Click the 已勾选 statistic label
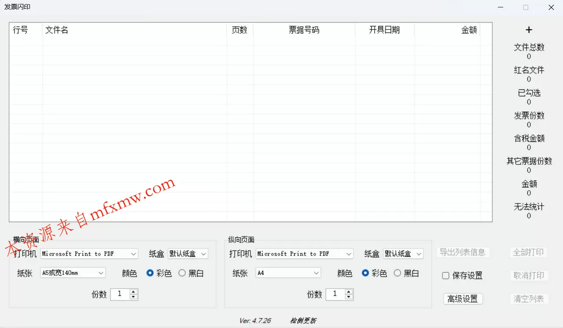The image size is (563, 328). [529, 93]
